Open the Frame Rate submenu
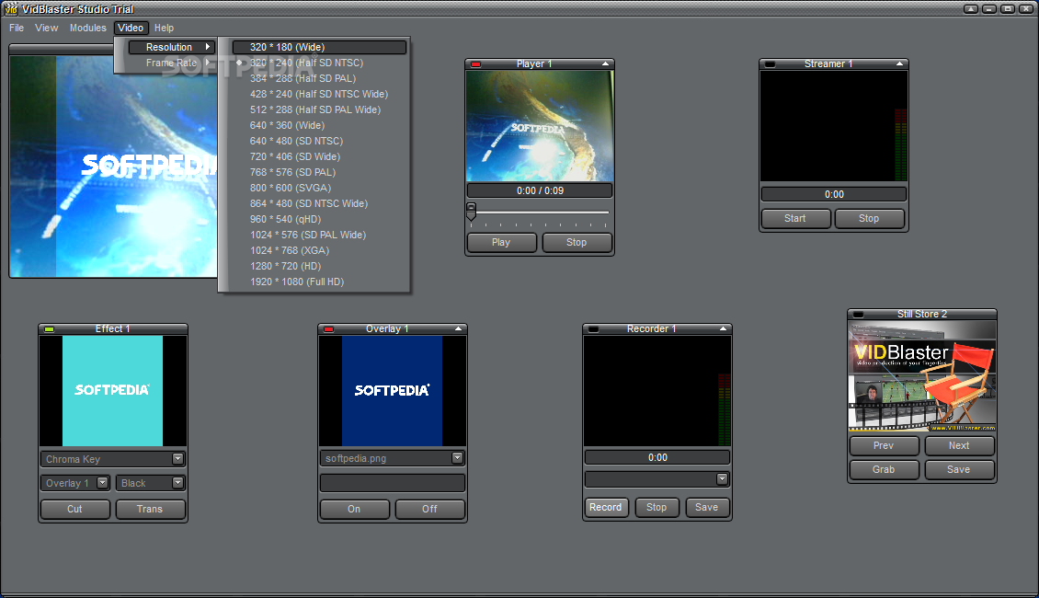 pos(171,63)
